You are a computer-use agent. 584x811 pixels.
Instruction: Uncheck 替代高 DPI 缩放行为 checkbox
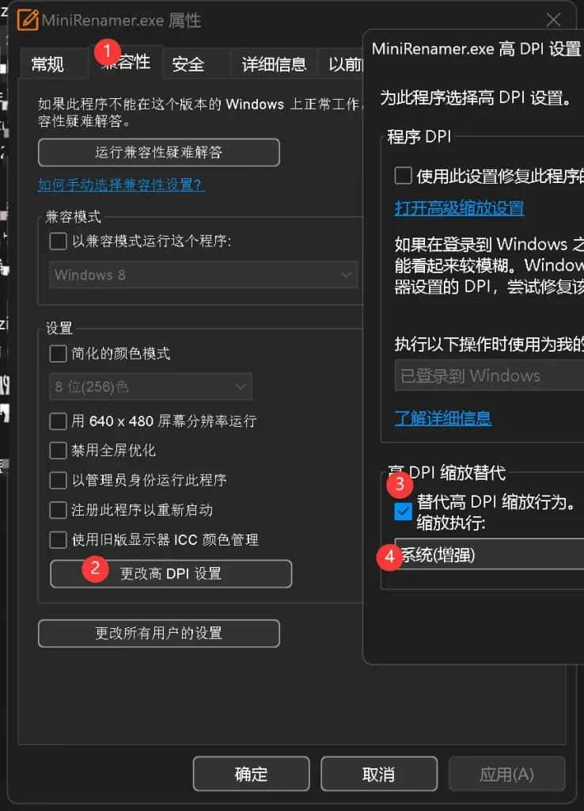coord(404,512)
